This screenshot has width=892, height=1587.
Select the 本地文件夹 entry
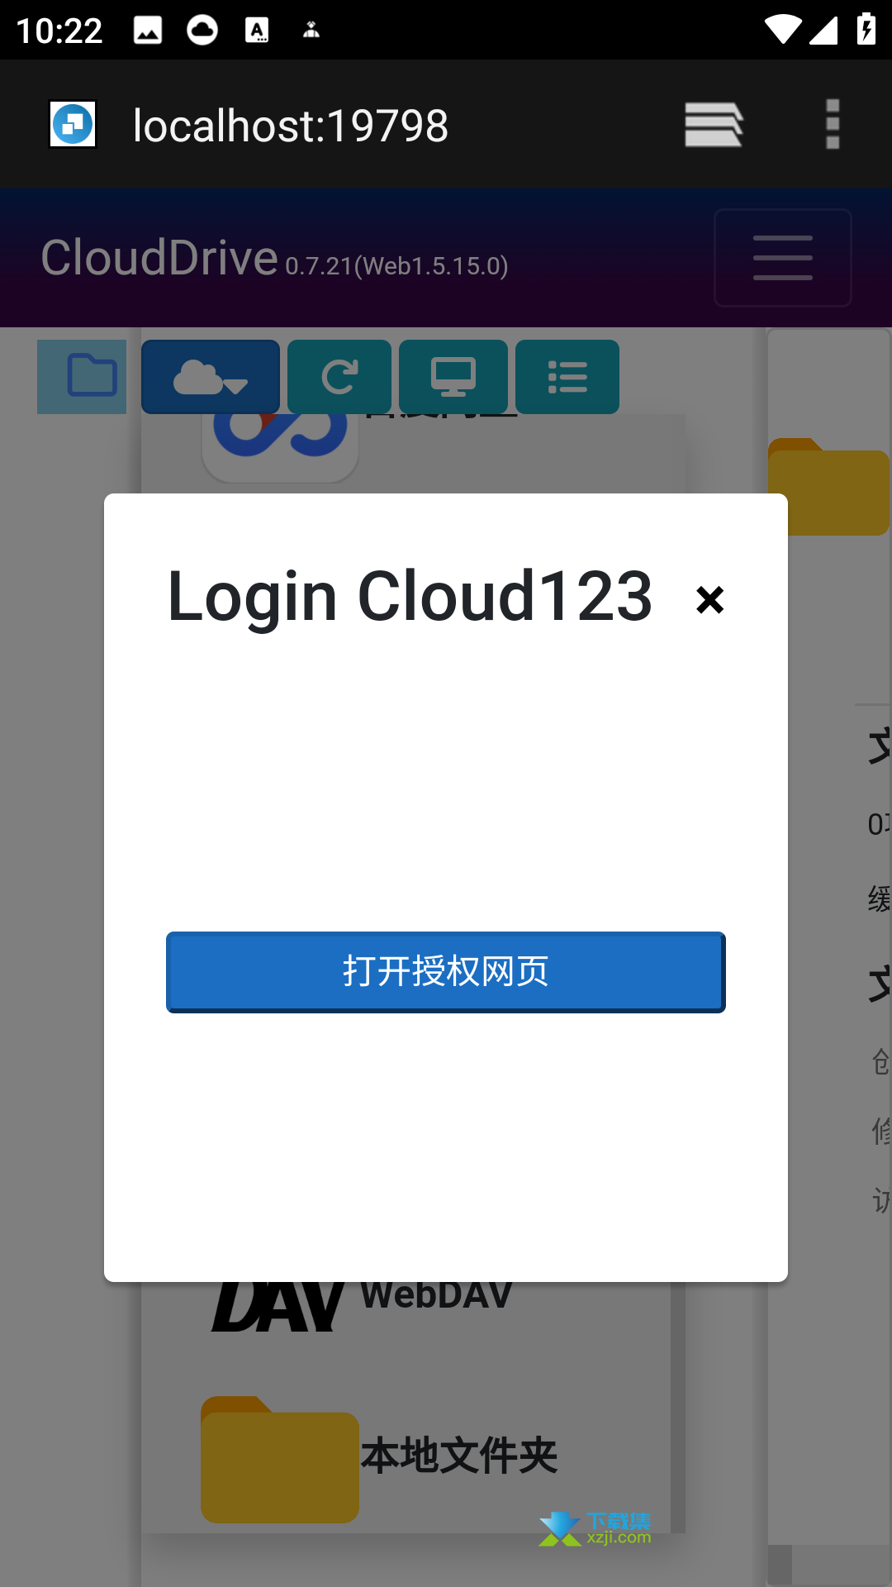coord(459,1456)
